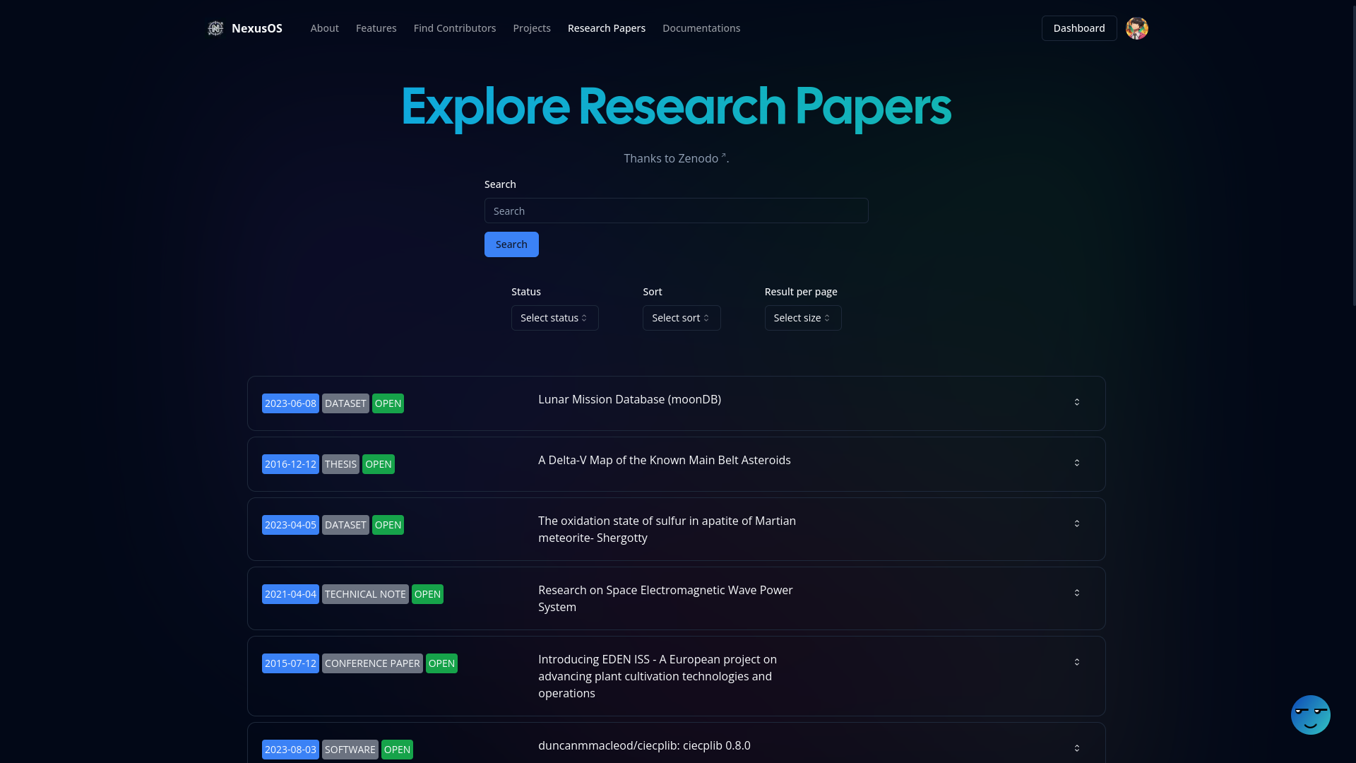The image size is (1356, 763).
Task: Open the Projects nav item
Action: (x=531, y=28)
